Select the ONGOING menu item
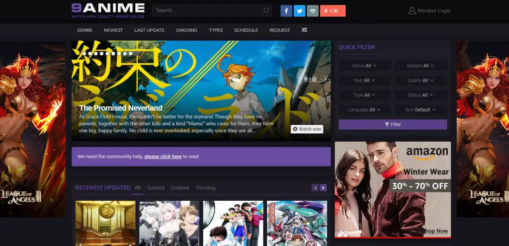 (x=186, y=30)
